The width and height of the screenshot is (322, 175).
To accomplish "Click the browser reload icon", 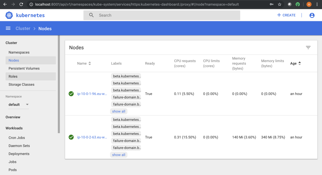I will click(x=21, y=4).
